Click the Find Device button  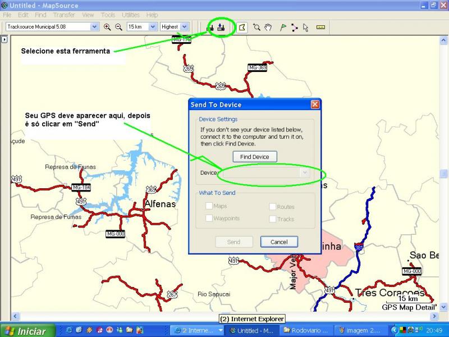coord(255,157)
